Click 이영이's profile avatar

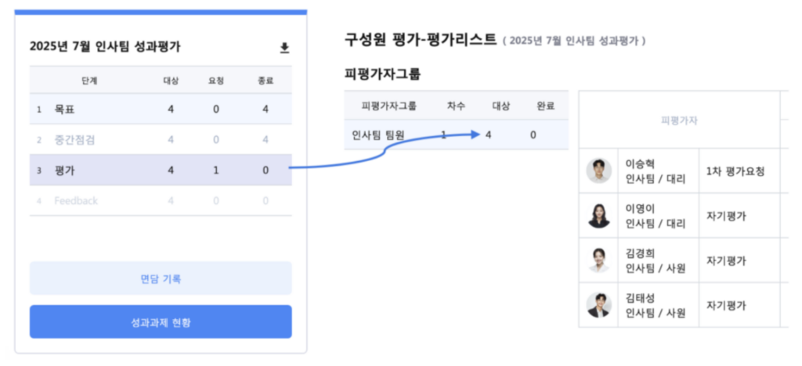[x=599, y=216]
